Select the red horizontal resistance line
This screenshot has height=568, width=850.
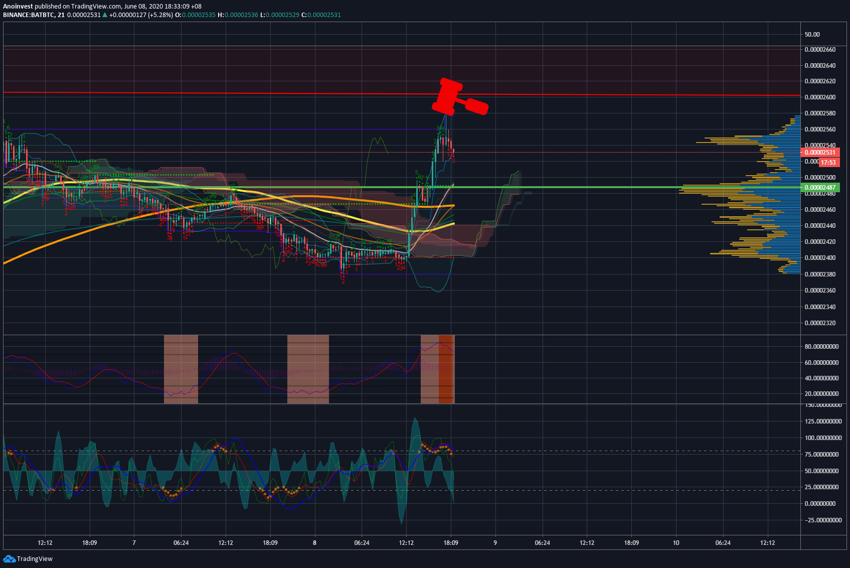(x=401, y=94)
